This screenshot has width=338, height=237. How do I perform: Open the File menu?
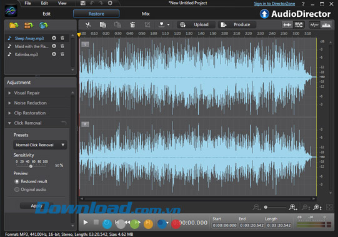pos(27,3)
